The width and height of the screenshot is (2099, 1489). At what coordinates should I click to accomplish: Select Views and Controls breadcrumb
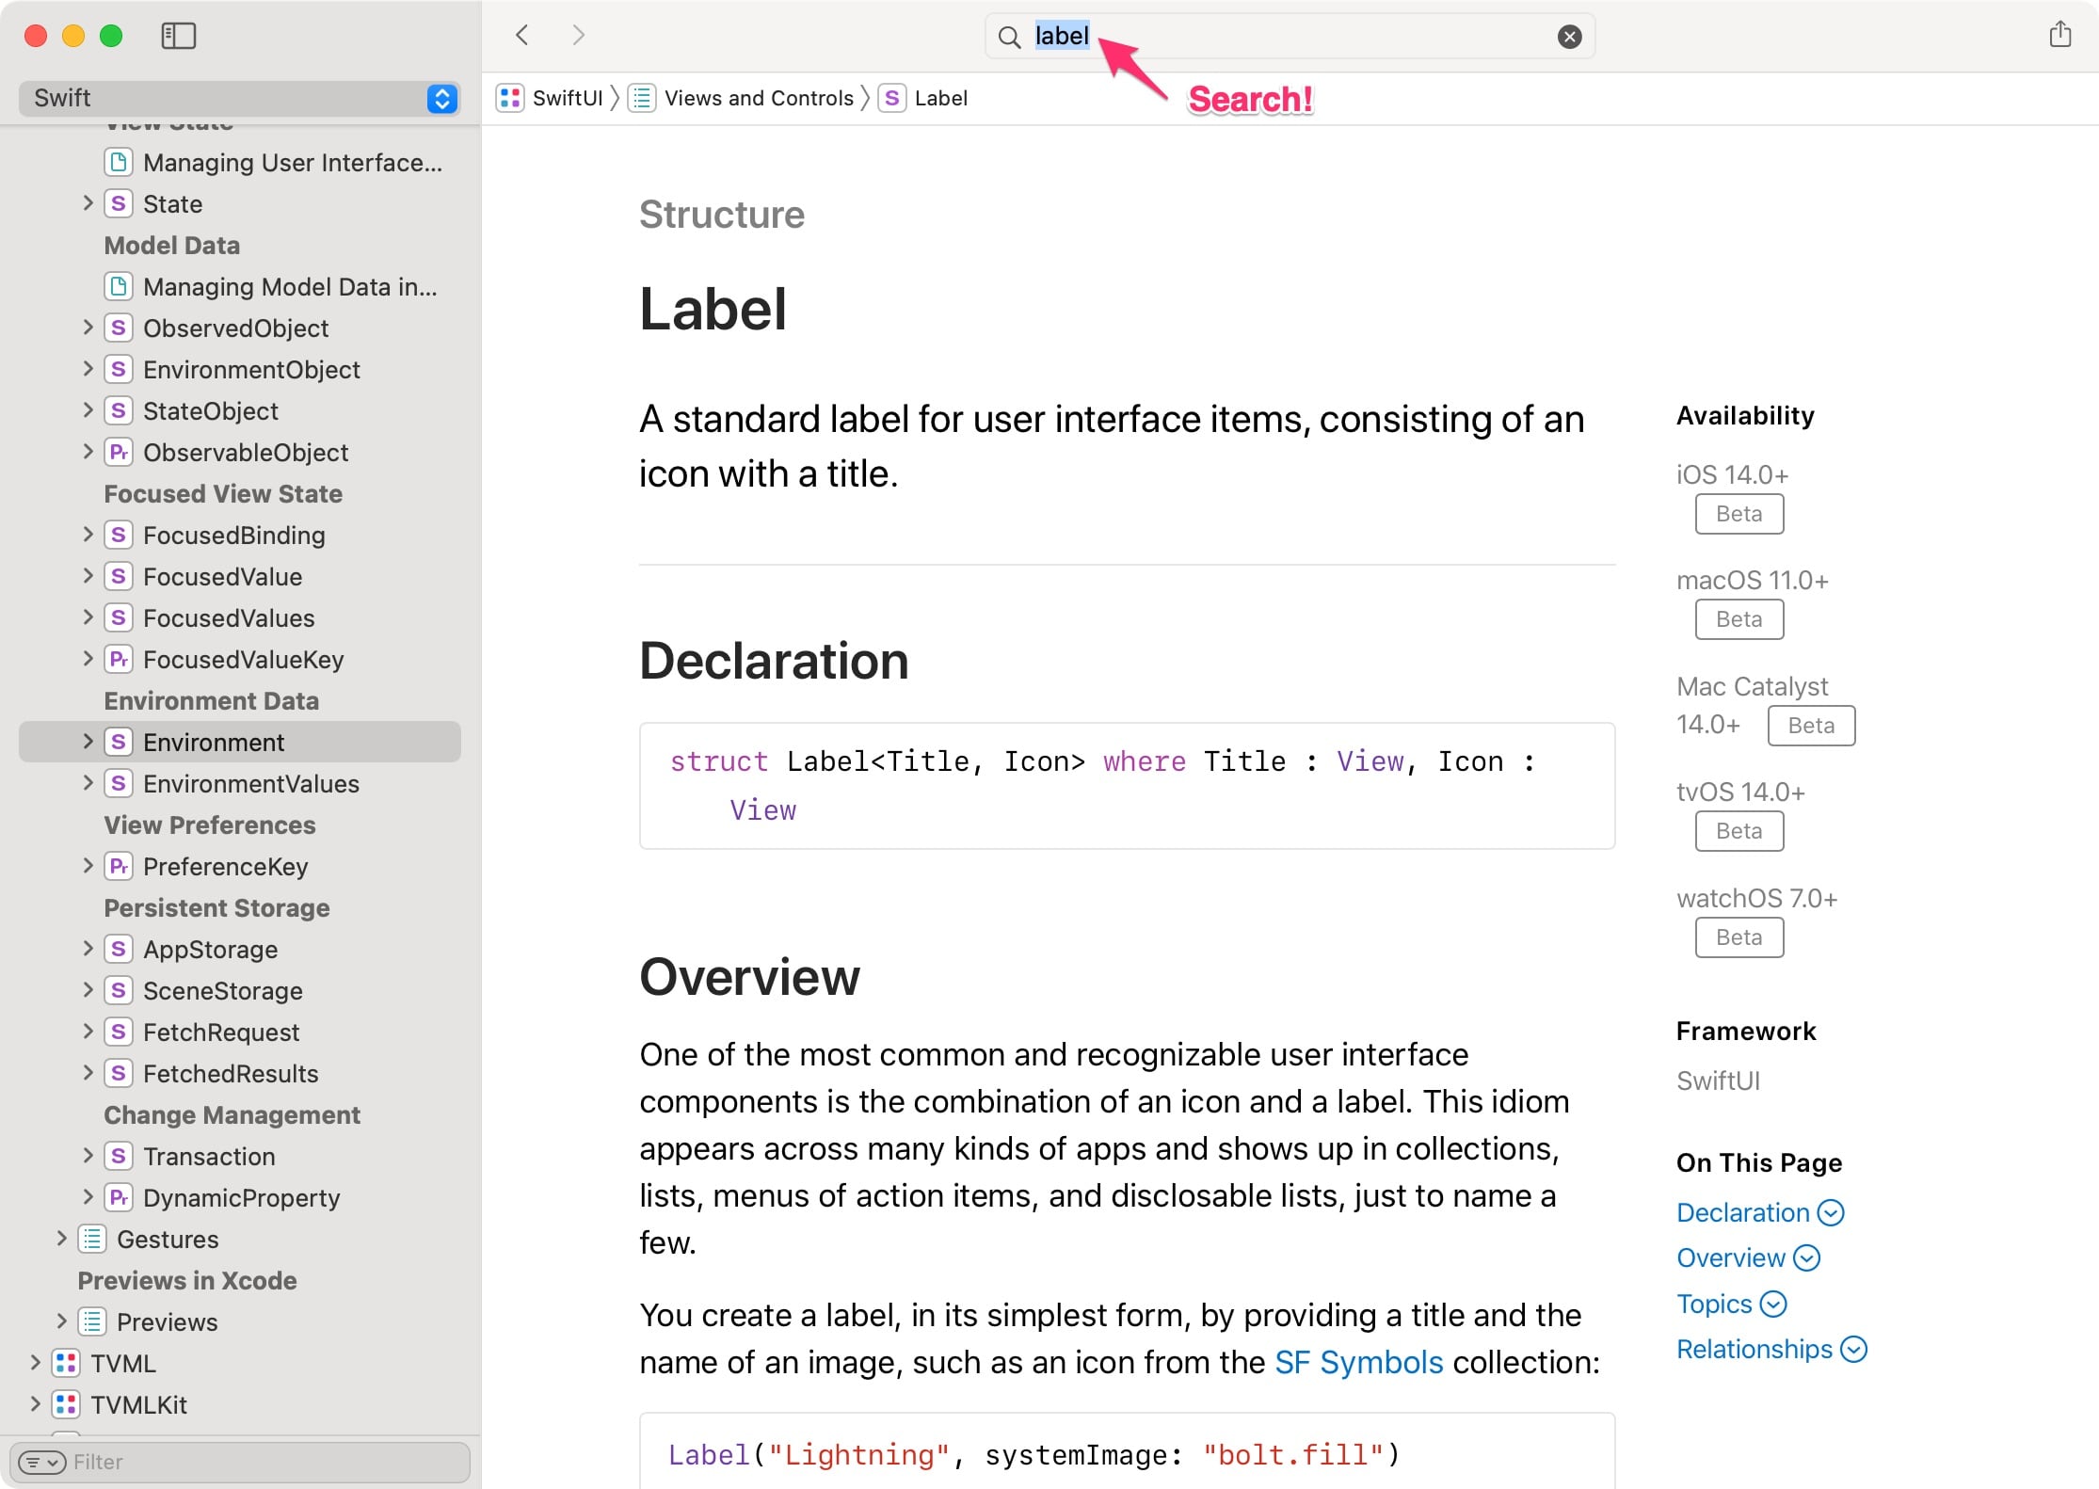pos(758,98)
